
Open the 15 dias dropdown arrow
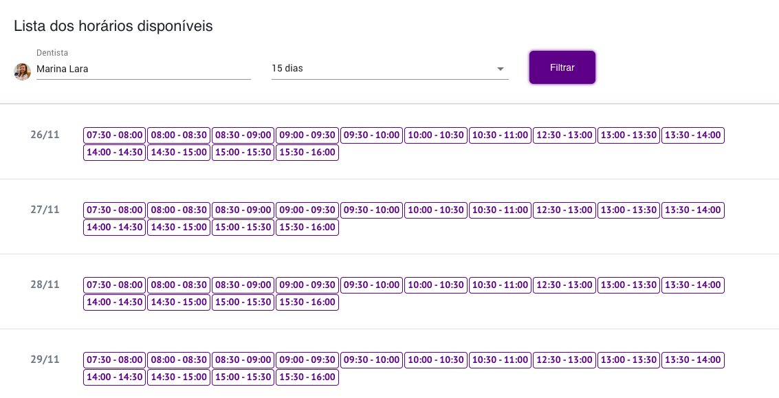point(501,69)
